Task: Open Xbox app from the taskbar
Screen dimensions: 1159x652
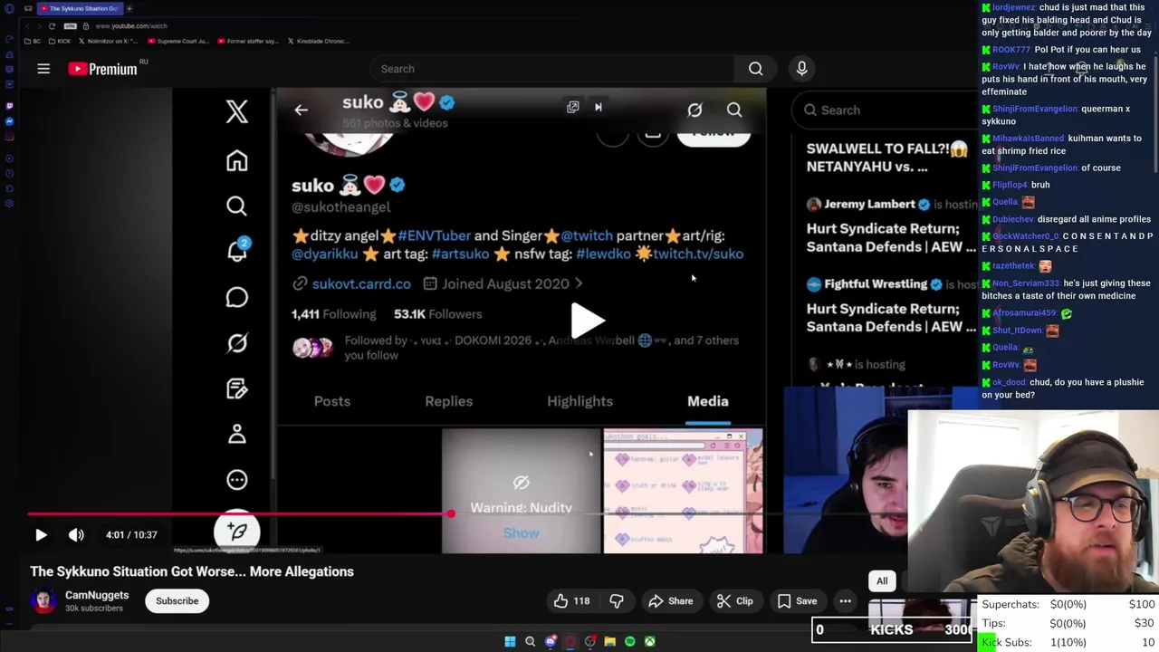Action: (x=649, y=641)
